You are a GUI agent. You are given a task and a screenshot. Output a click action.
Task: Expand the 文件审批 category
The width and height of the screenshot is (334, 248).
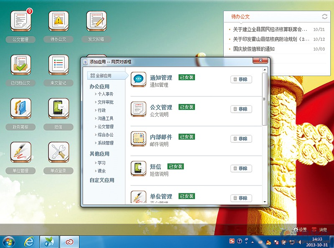point(105,102)
